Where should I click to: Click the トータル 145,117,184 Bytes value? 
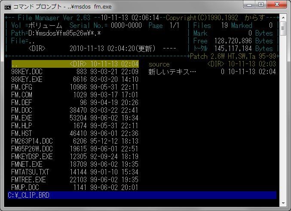click(x=233, y=49)
